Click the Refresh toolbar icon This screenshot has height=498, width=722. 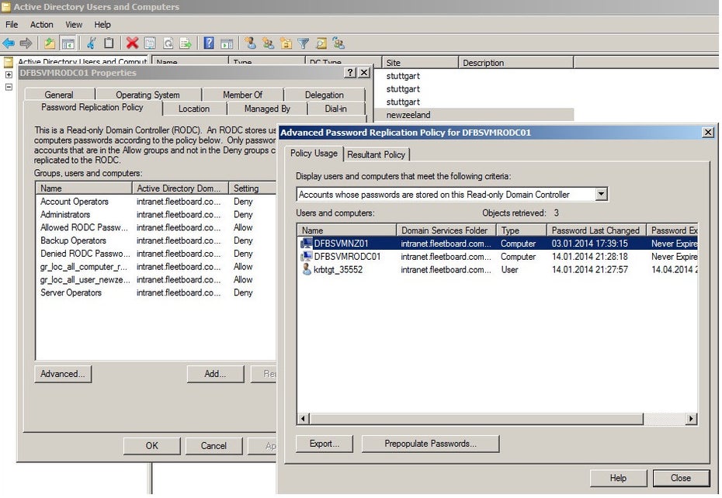[x=168, y=43]
